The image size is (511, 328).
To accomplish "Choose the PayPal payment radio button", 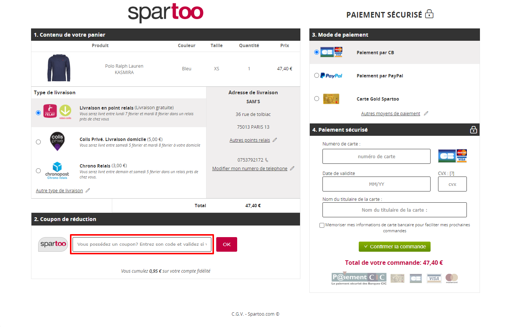I will click(x=317, y=75).
